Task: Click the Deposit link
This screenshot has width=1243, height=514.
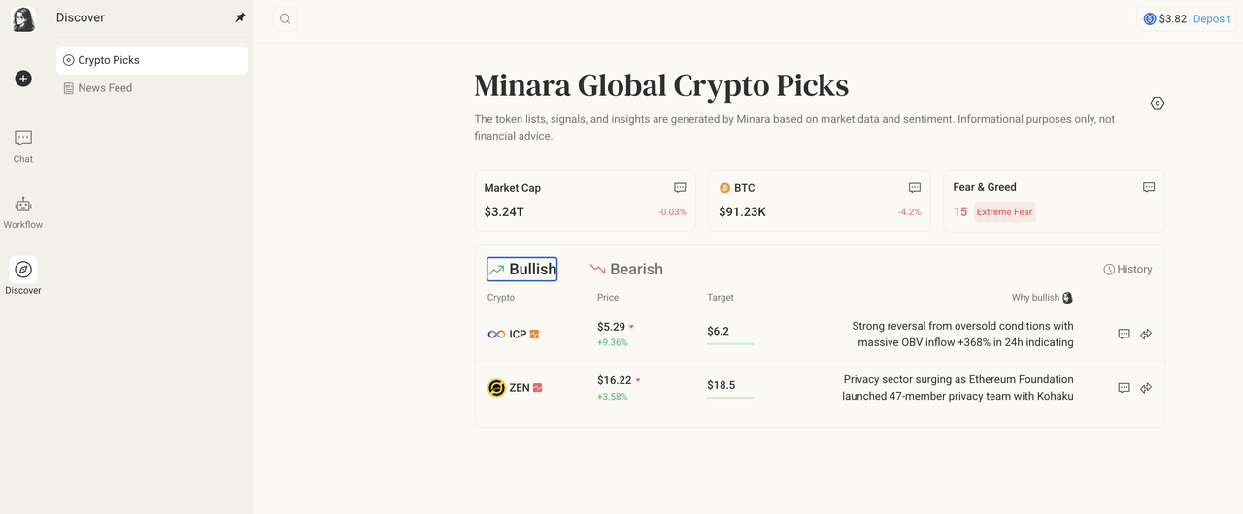Action: click(x=1212, y=18)
